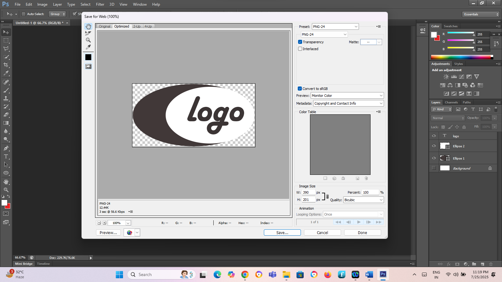Open the zoom level 100% dropdown
502x282 pixels.
(128, 223)
